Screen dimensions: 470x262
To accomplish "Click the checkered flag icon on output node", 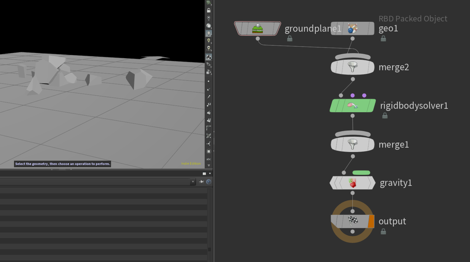I will 352,221.
